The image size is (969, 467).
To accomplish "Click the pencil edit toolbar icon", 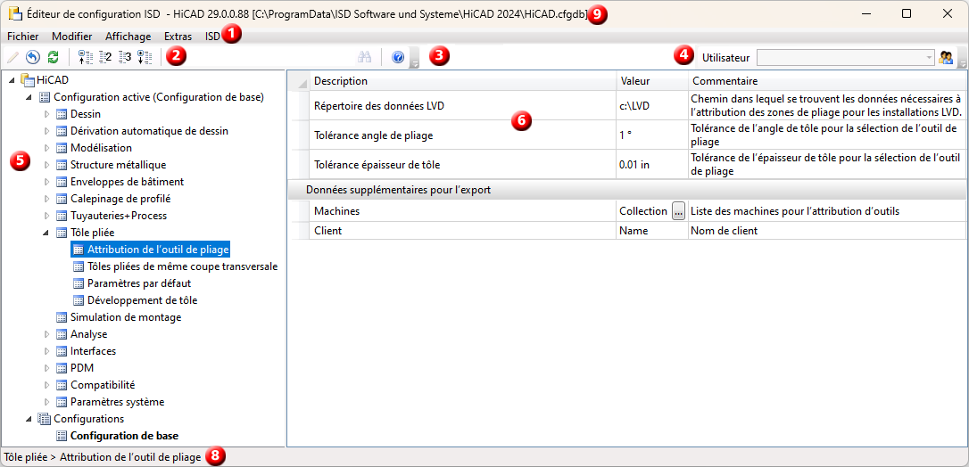I will [12, 57].
